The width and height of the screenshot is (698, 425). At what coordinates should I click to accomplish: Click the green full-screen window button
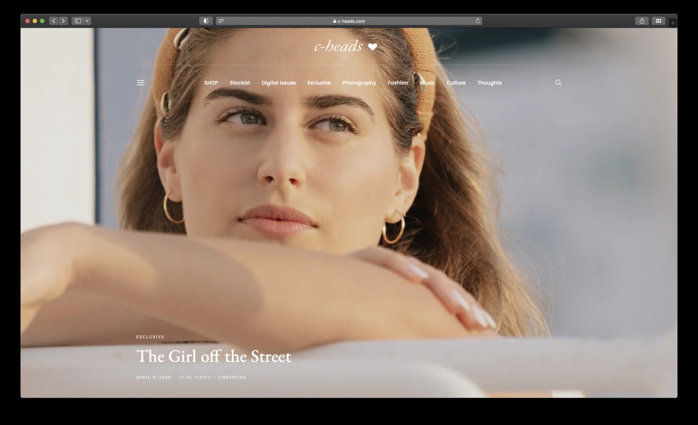(42, 21)
